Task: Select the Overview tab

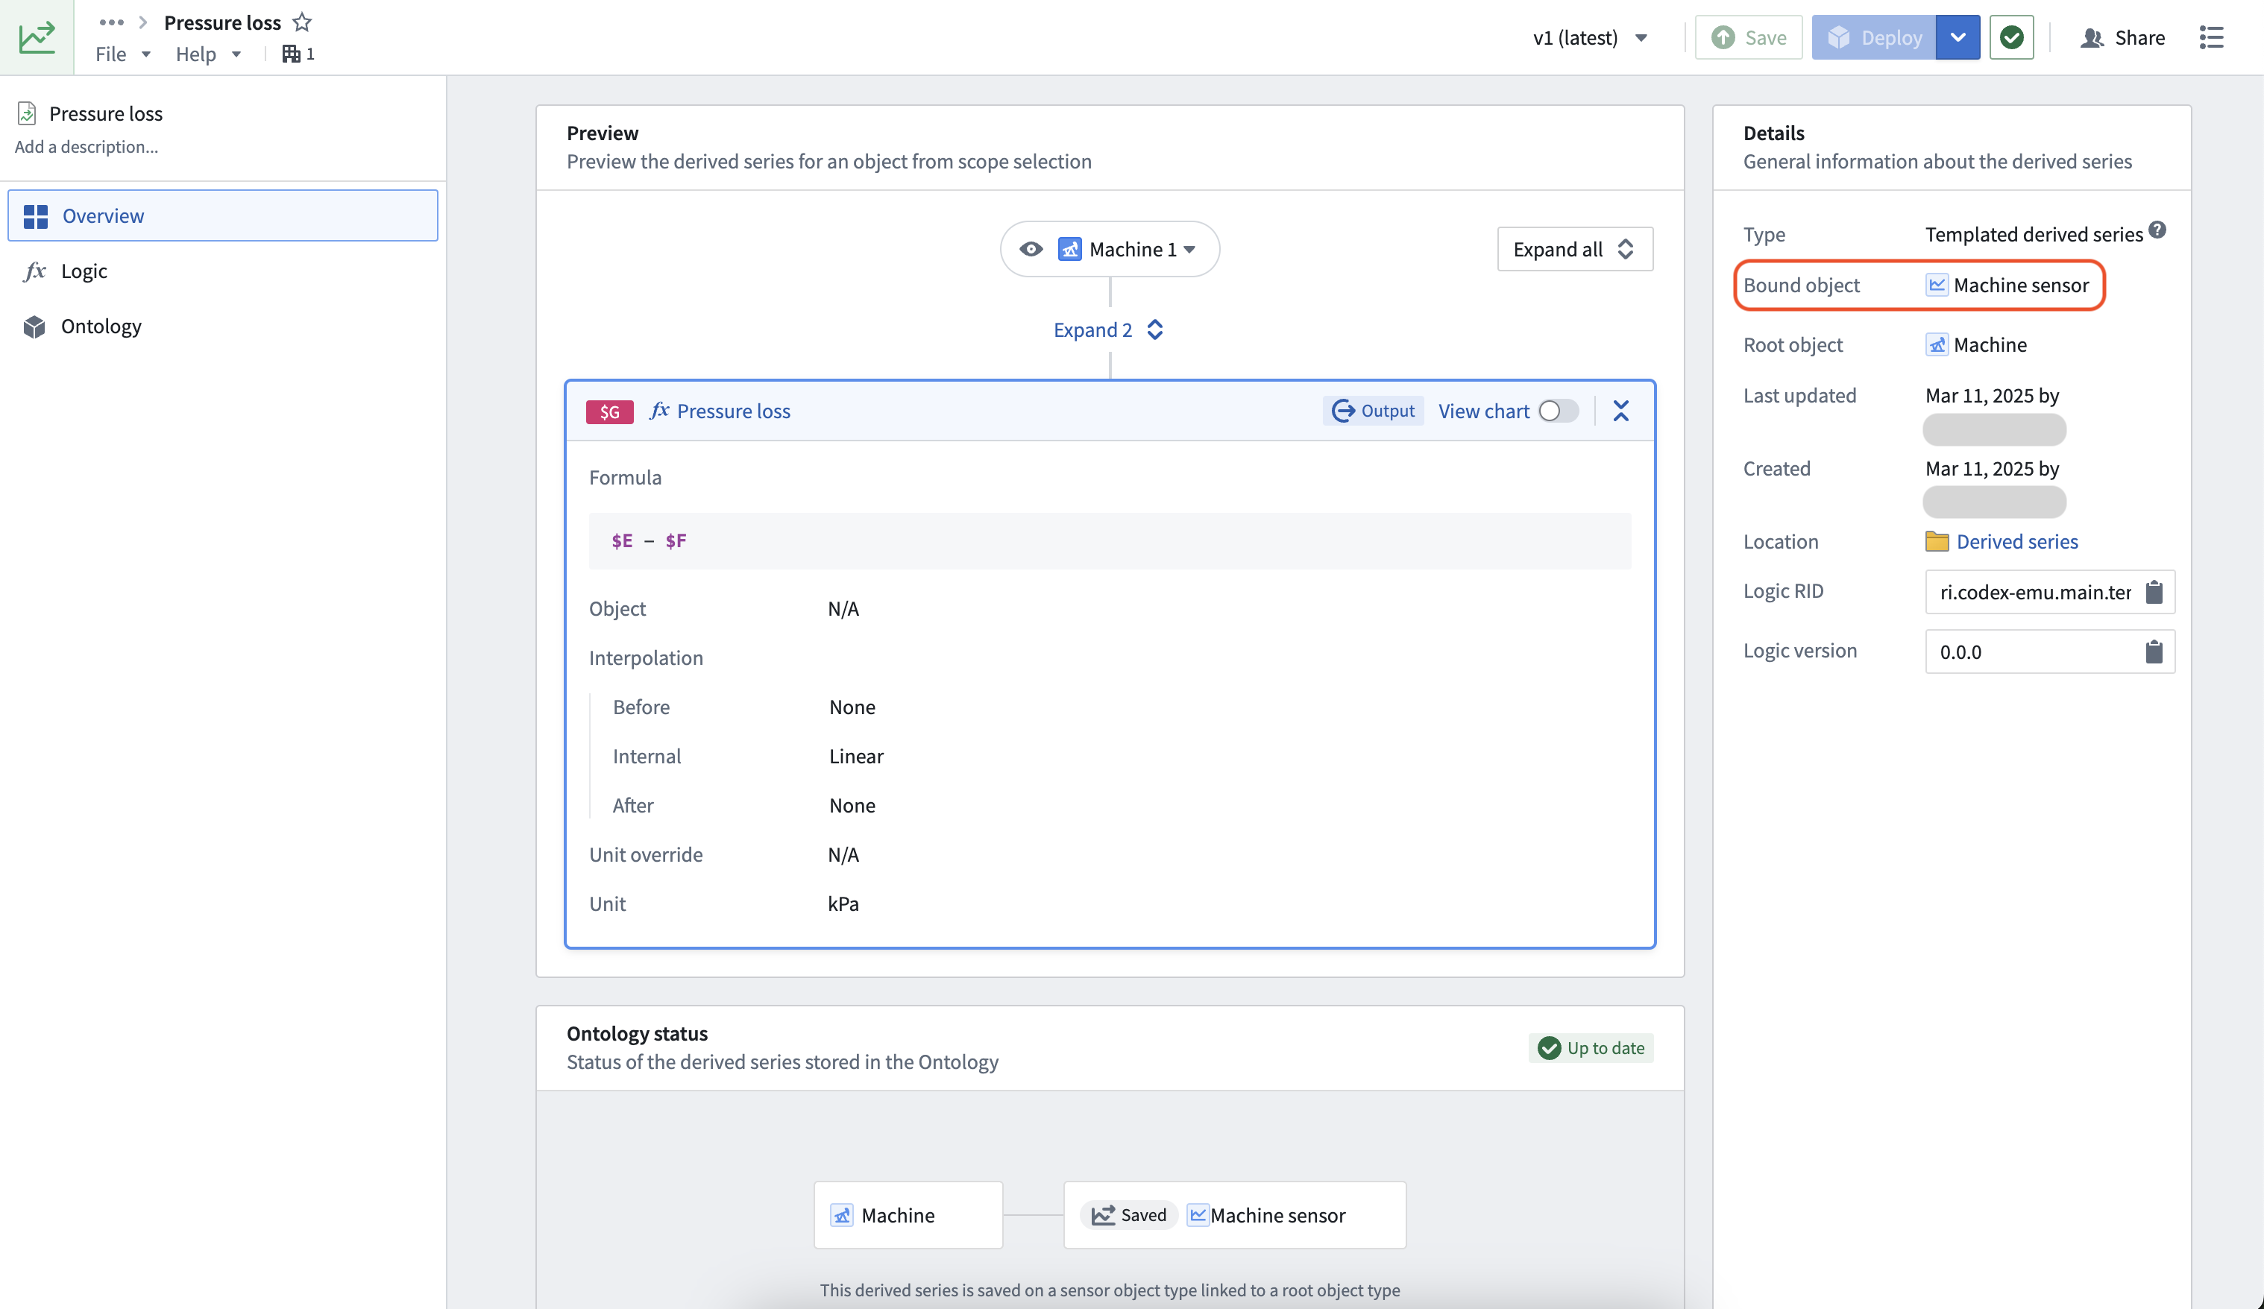Action: pyautogui.click(x=223, y=215)
